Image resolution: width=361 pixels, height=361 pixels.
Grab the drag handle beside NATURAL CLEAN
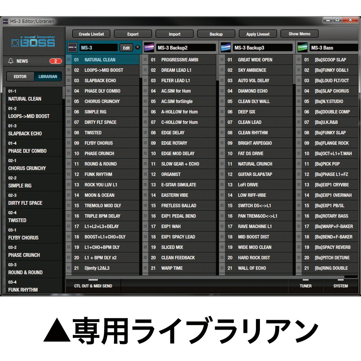[69, 60]
